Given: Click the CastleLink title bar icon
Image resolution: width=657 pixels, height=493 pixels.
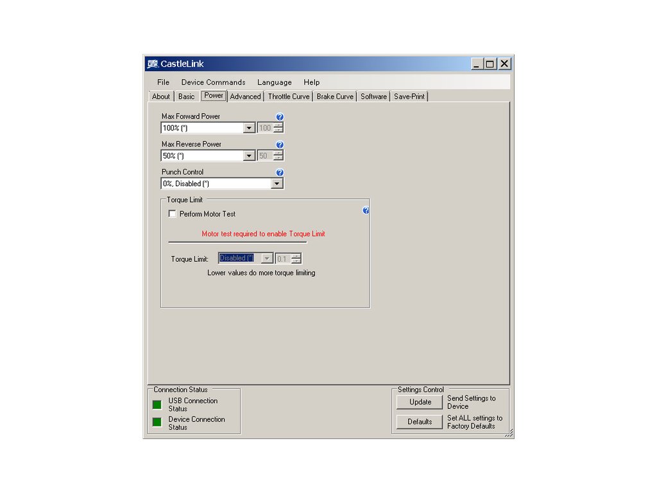Looking at the screenshot, I should (x=153, y=64).
